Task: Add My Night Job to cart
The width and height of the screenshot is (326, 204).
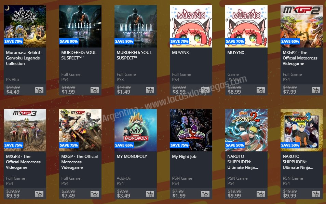Action: click(205, 194)
